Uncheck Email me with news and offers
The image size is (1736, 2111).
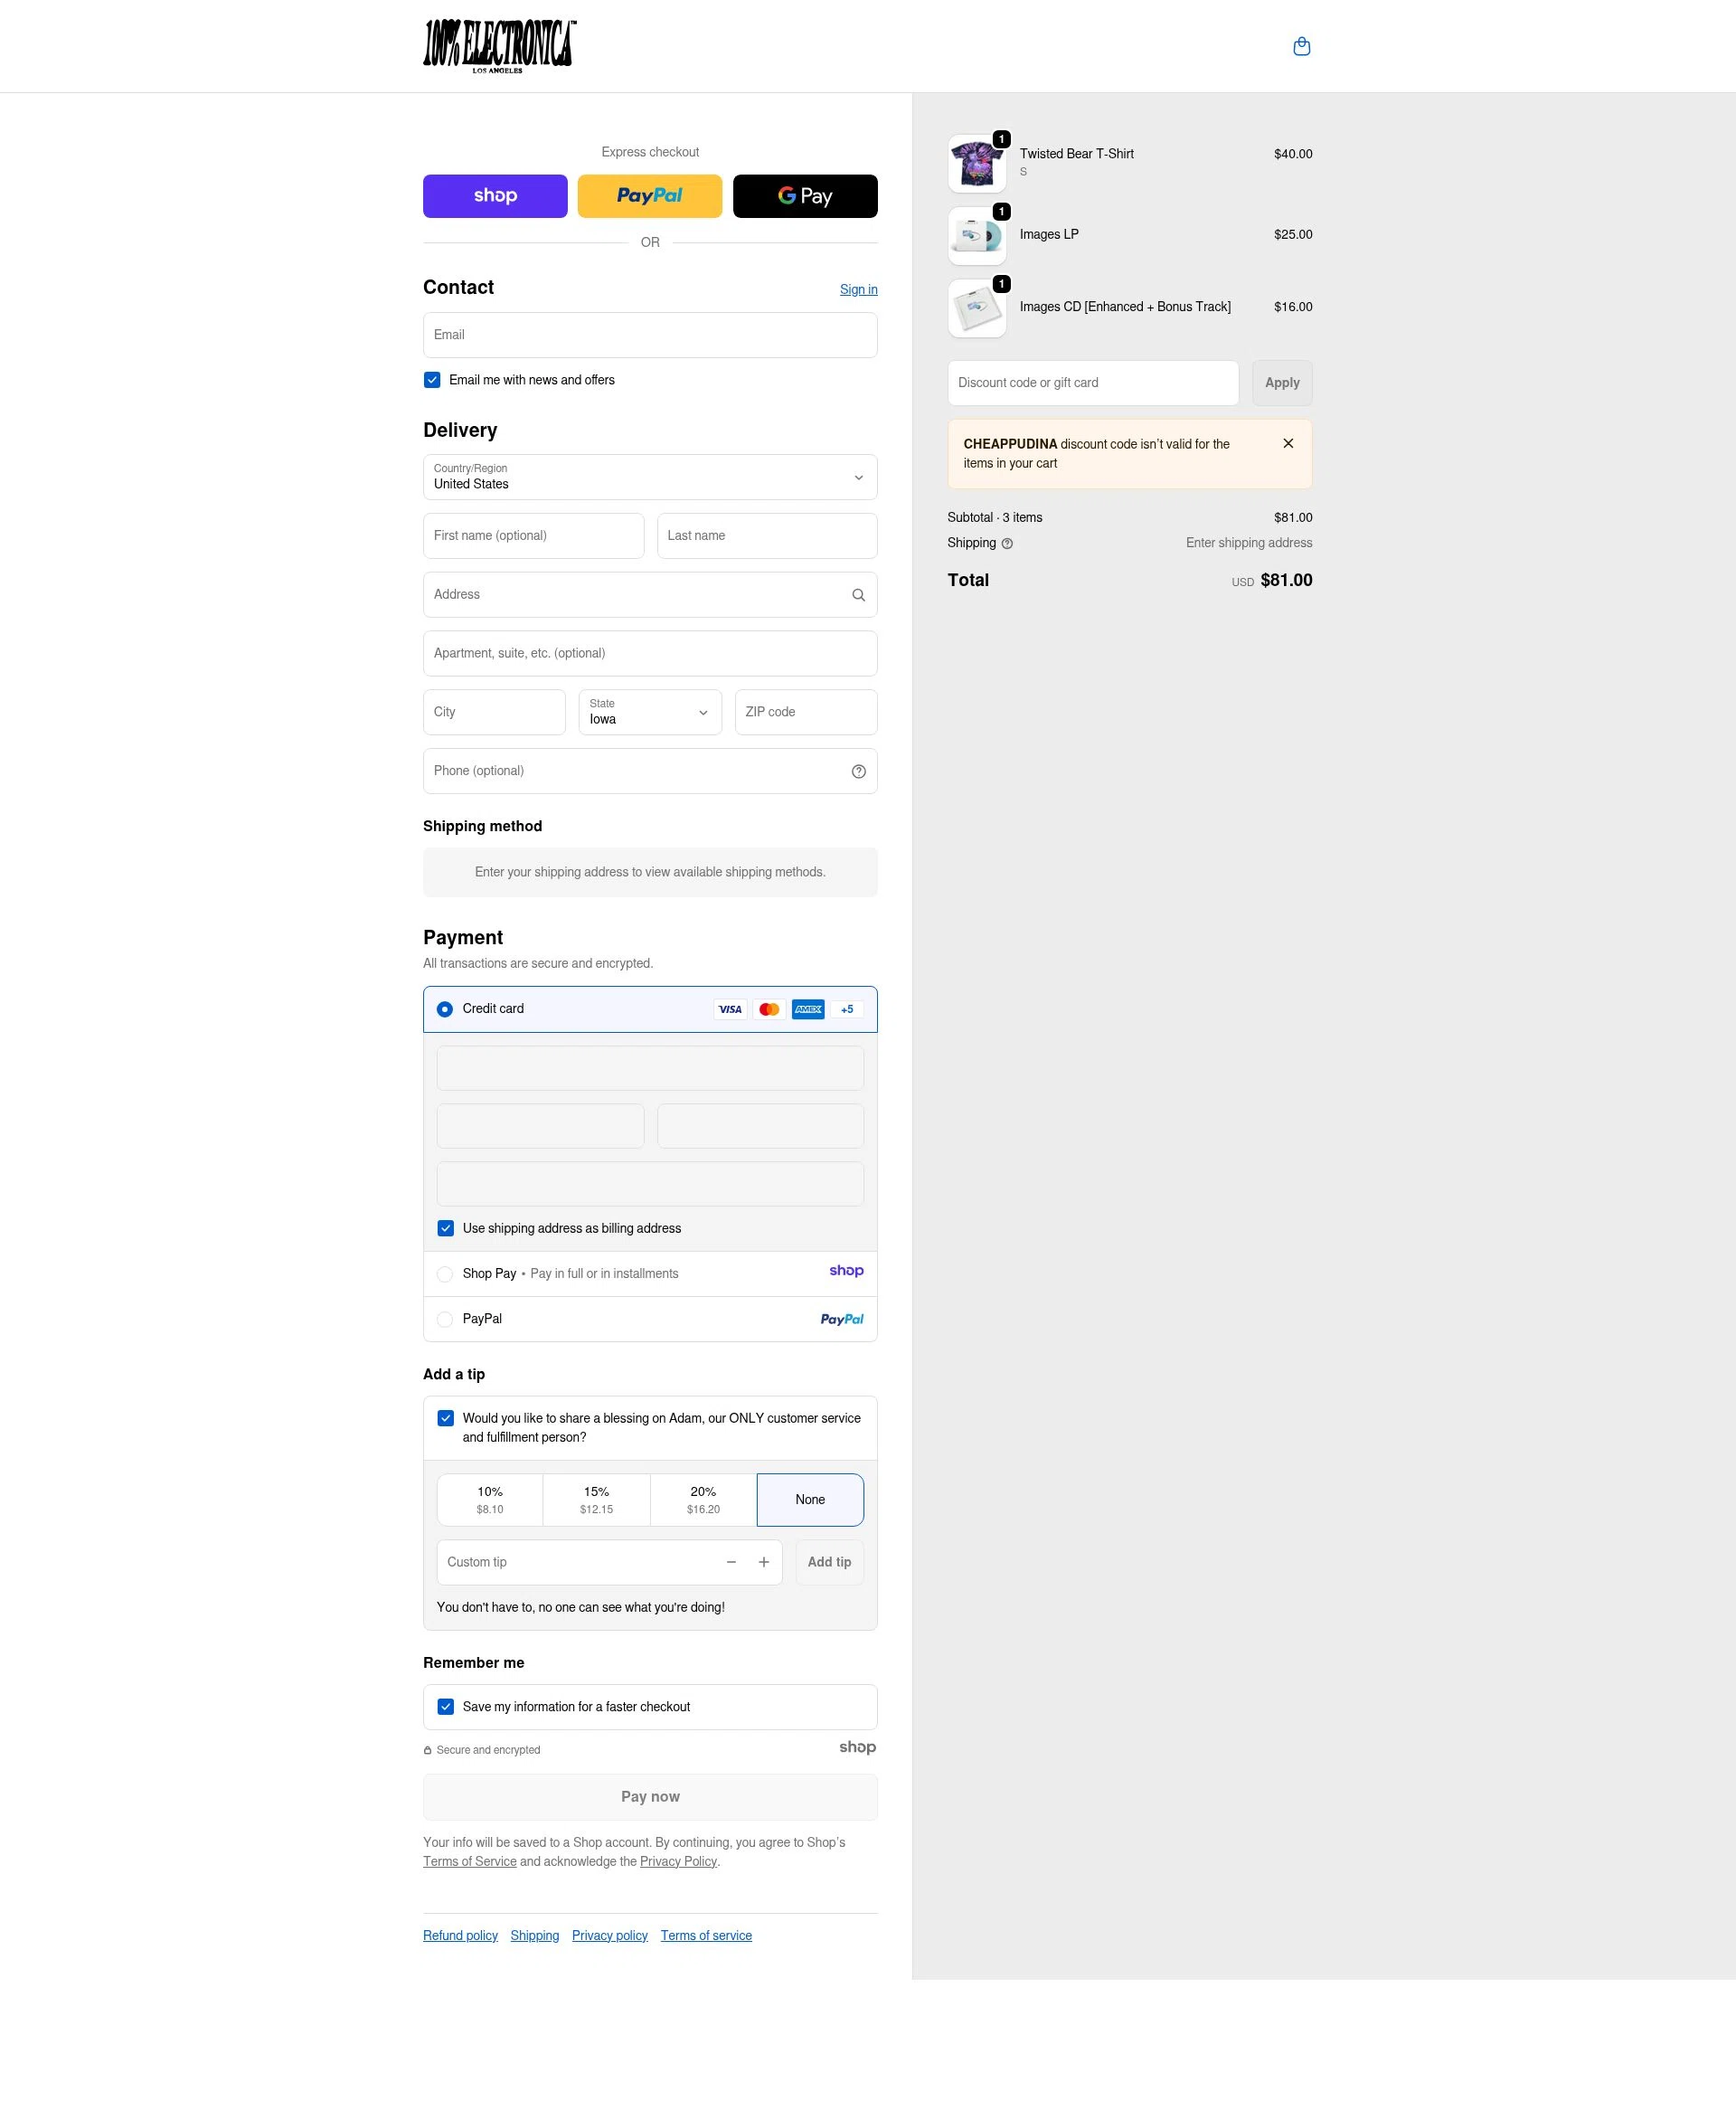[431, 379]
